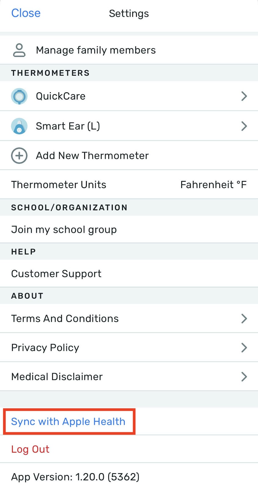Close the Settings screen
The height and width of the screenshot is (487, 258).
pos(26,13)
